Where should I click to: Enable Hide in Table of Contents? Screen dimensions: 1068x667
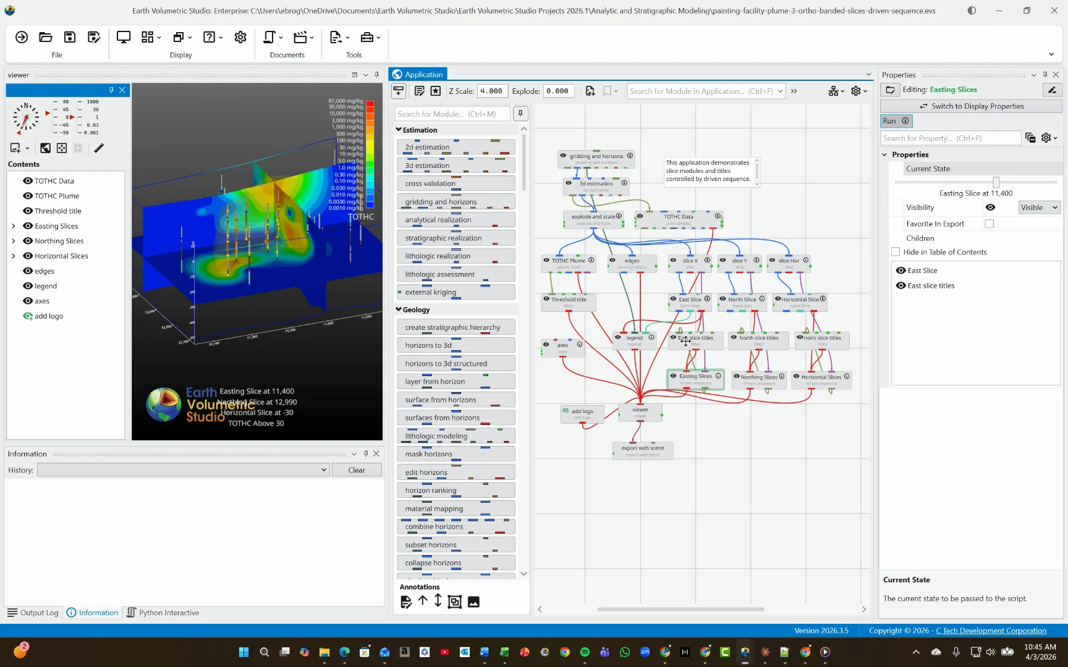[x=896, y=252]
